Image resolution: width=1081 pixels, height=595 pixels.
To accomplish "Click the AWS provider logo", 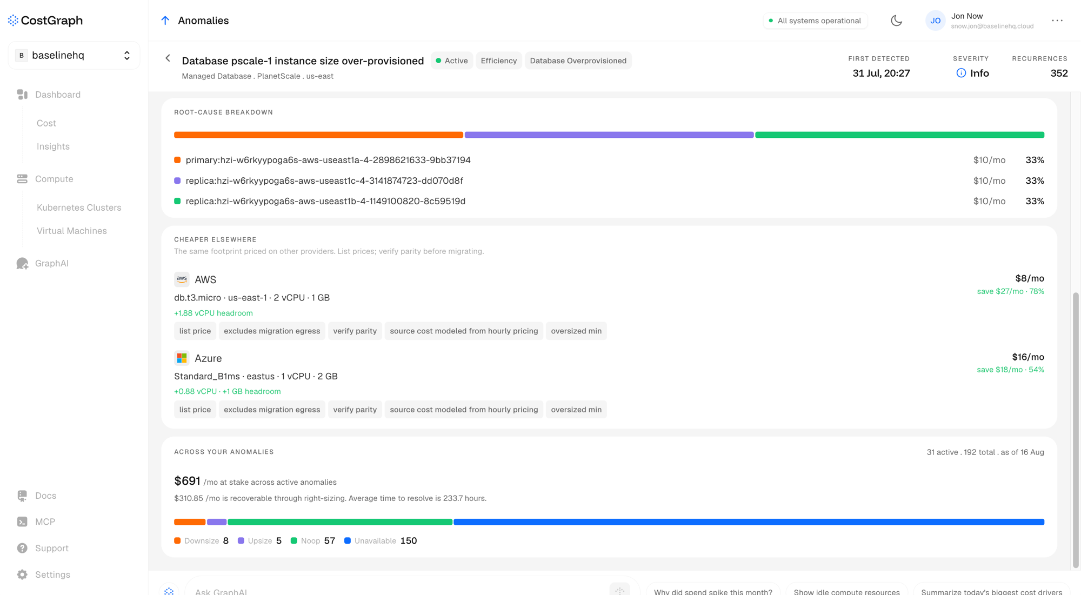I will [182, 279].
